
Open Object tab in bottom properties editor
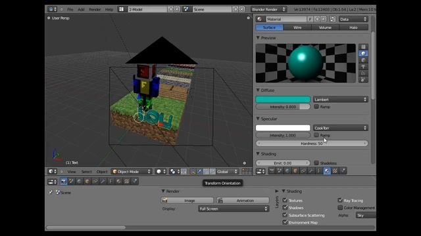(x=87, y=182)
